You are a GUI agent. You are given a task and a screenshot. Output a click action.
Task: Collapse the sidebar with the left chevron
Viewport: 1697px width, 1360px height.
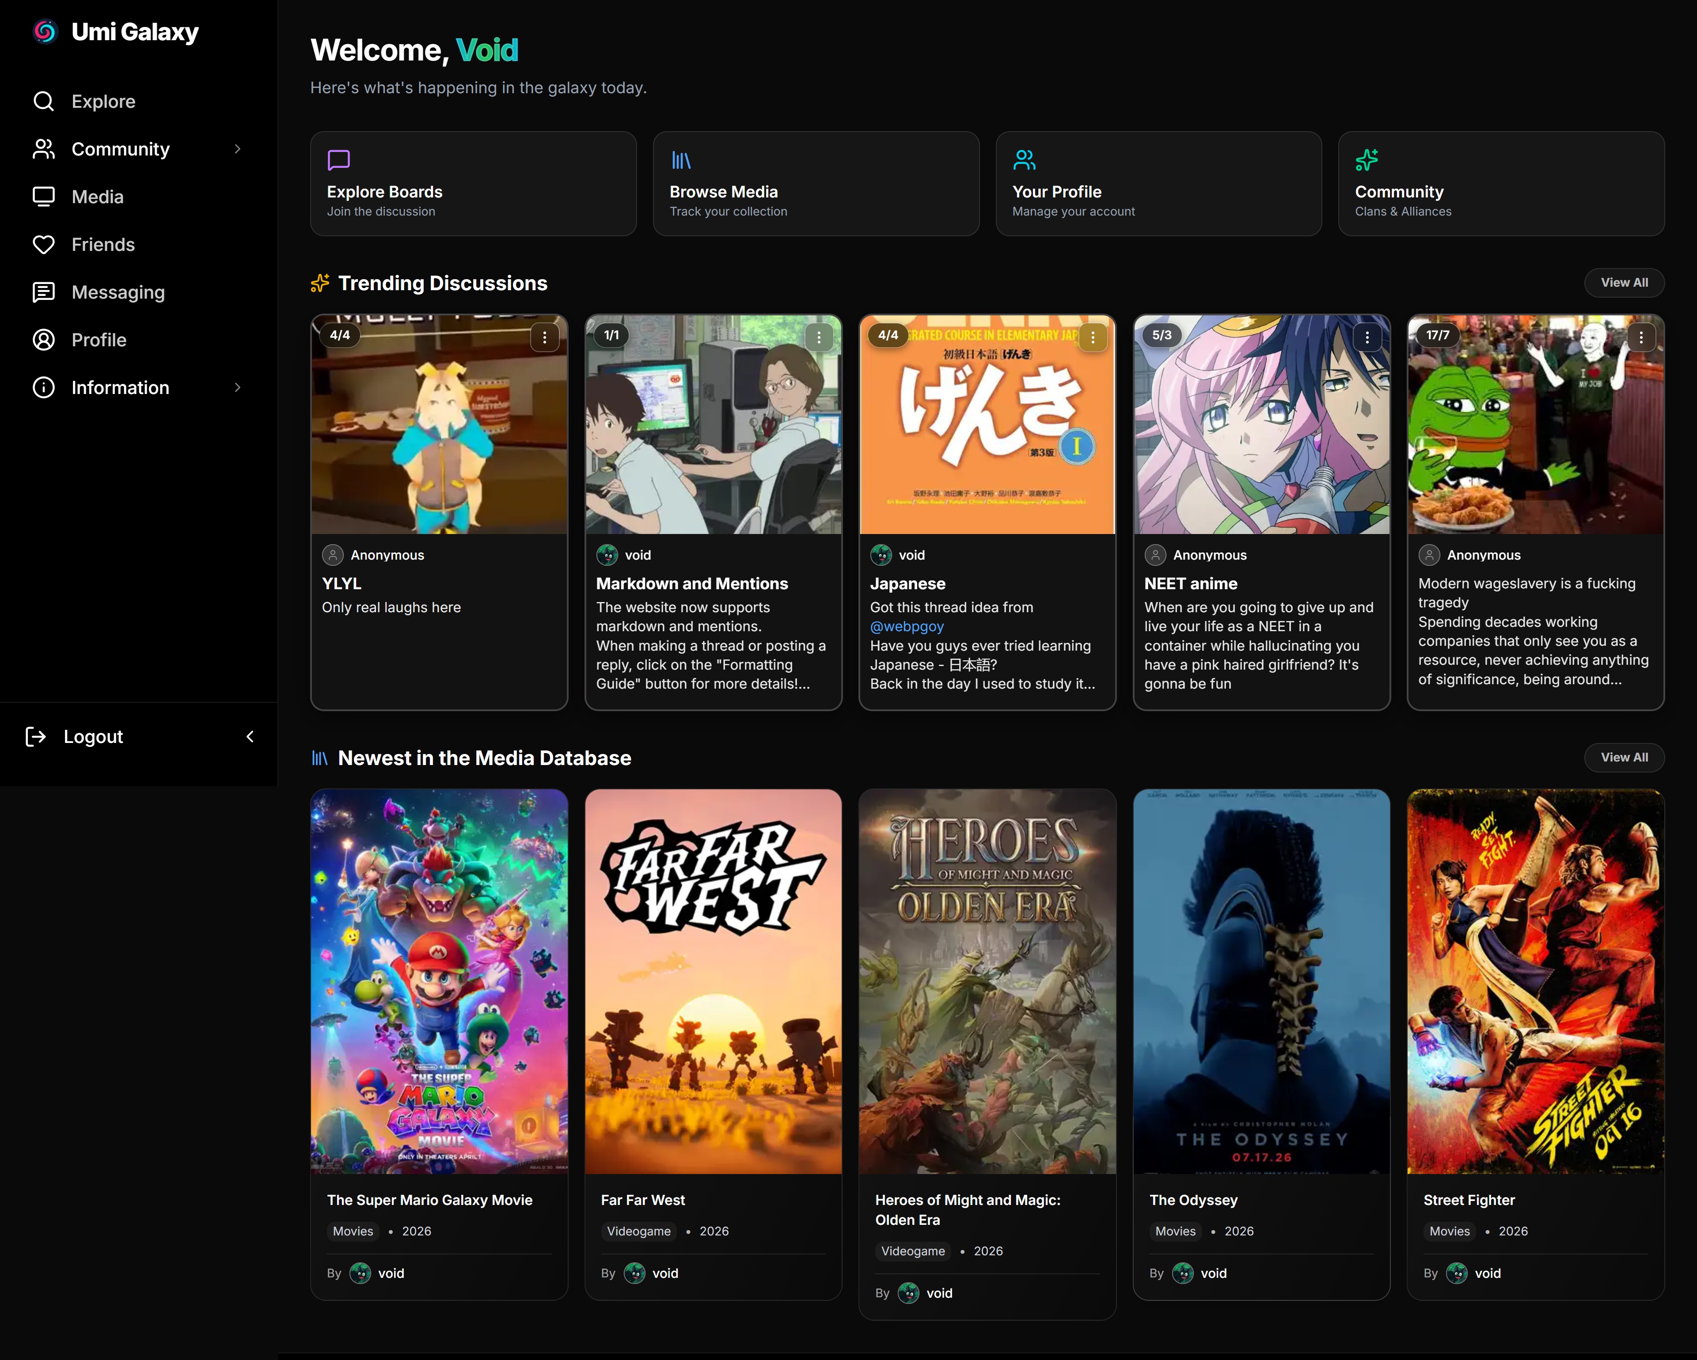[251, 737]
